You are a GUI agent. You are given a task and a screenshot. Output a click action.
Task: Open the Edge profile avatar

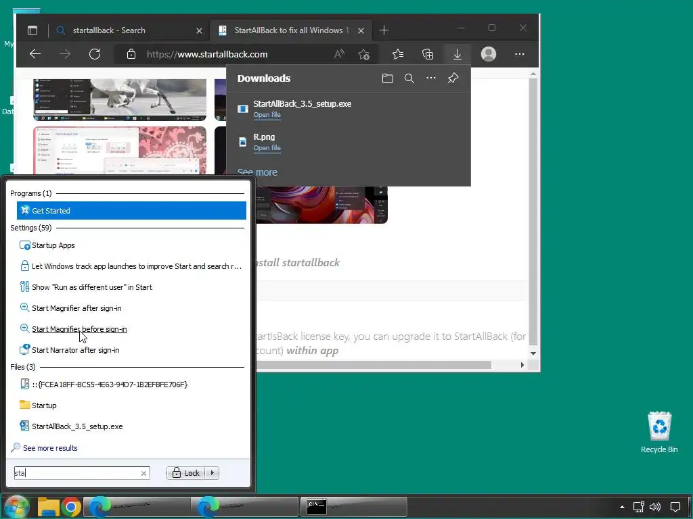(x=489, y=54)
